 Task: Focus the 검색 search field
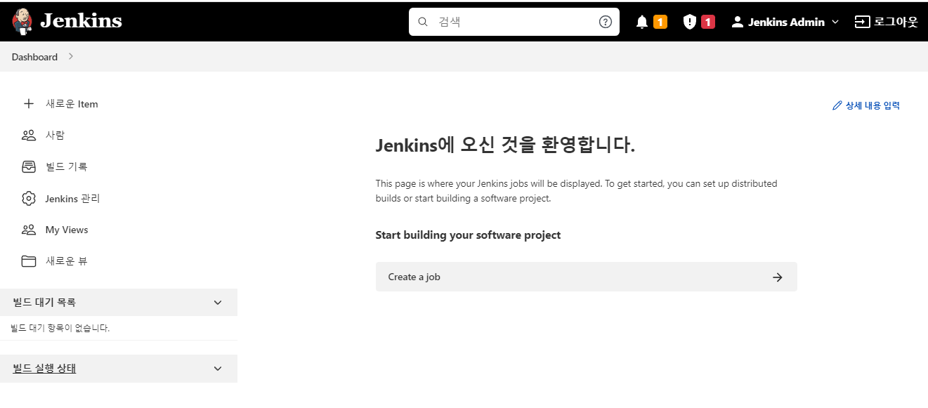point(514,22)
